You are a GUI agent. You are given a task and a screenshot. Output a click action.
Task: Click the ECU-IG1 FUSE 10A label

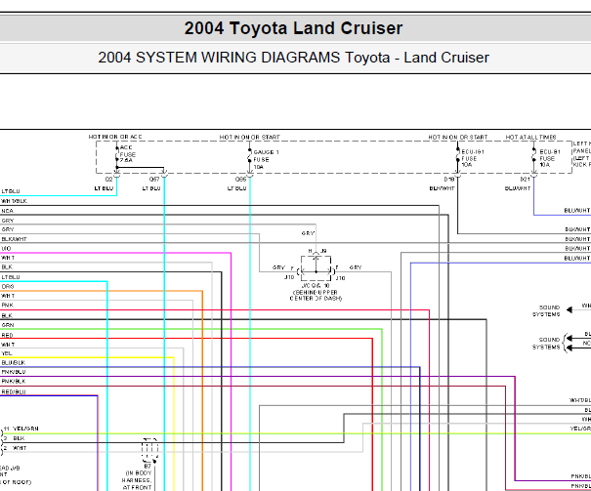point(473,158)
